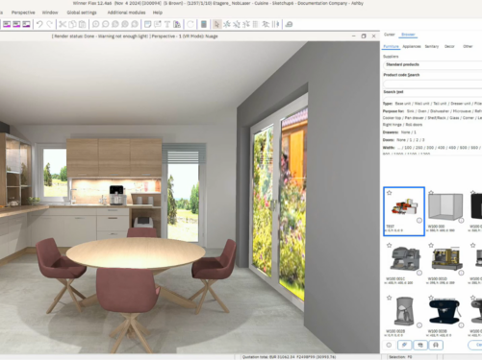
Task: Favorite the TEST product with its star
Action: click(389, 193)
